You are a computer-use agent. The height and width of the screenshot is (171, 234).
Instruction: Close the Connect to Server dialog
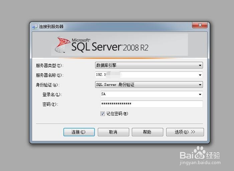pos(200,25)
